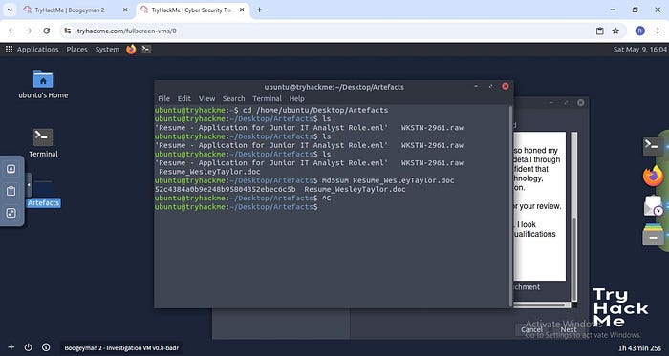Image resolution: width=669 pixels, height=356 pixels.
Task: Bookmark this page with star icon
Action: [x=615, y=31]
